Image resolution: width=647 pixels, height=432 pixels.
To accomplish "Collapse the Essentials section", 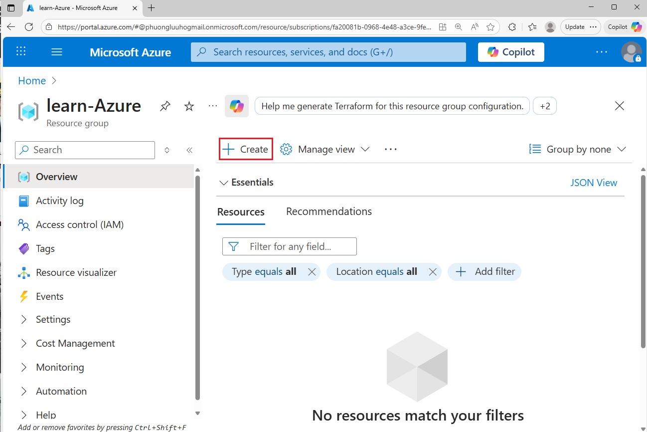I will [x=223, y=183].
